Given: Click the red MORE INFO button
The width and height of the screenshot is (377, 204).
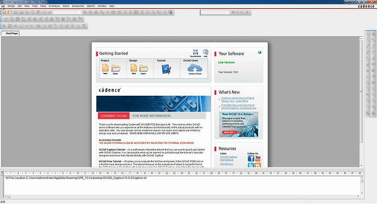Looking at the screenshot, I should [x=230, y=132].
